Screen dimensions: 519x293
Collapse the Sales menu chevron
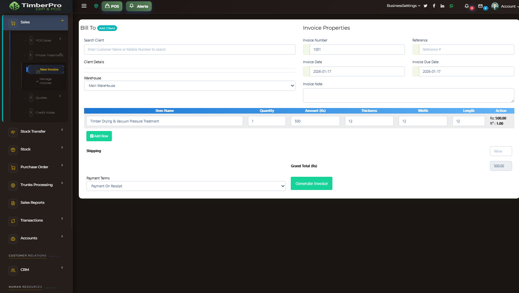click(x=62, y=21)
